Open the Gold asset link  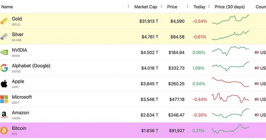coord(17,19)
